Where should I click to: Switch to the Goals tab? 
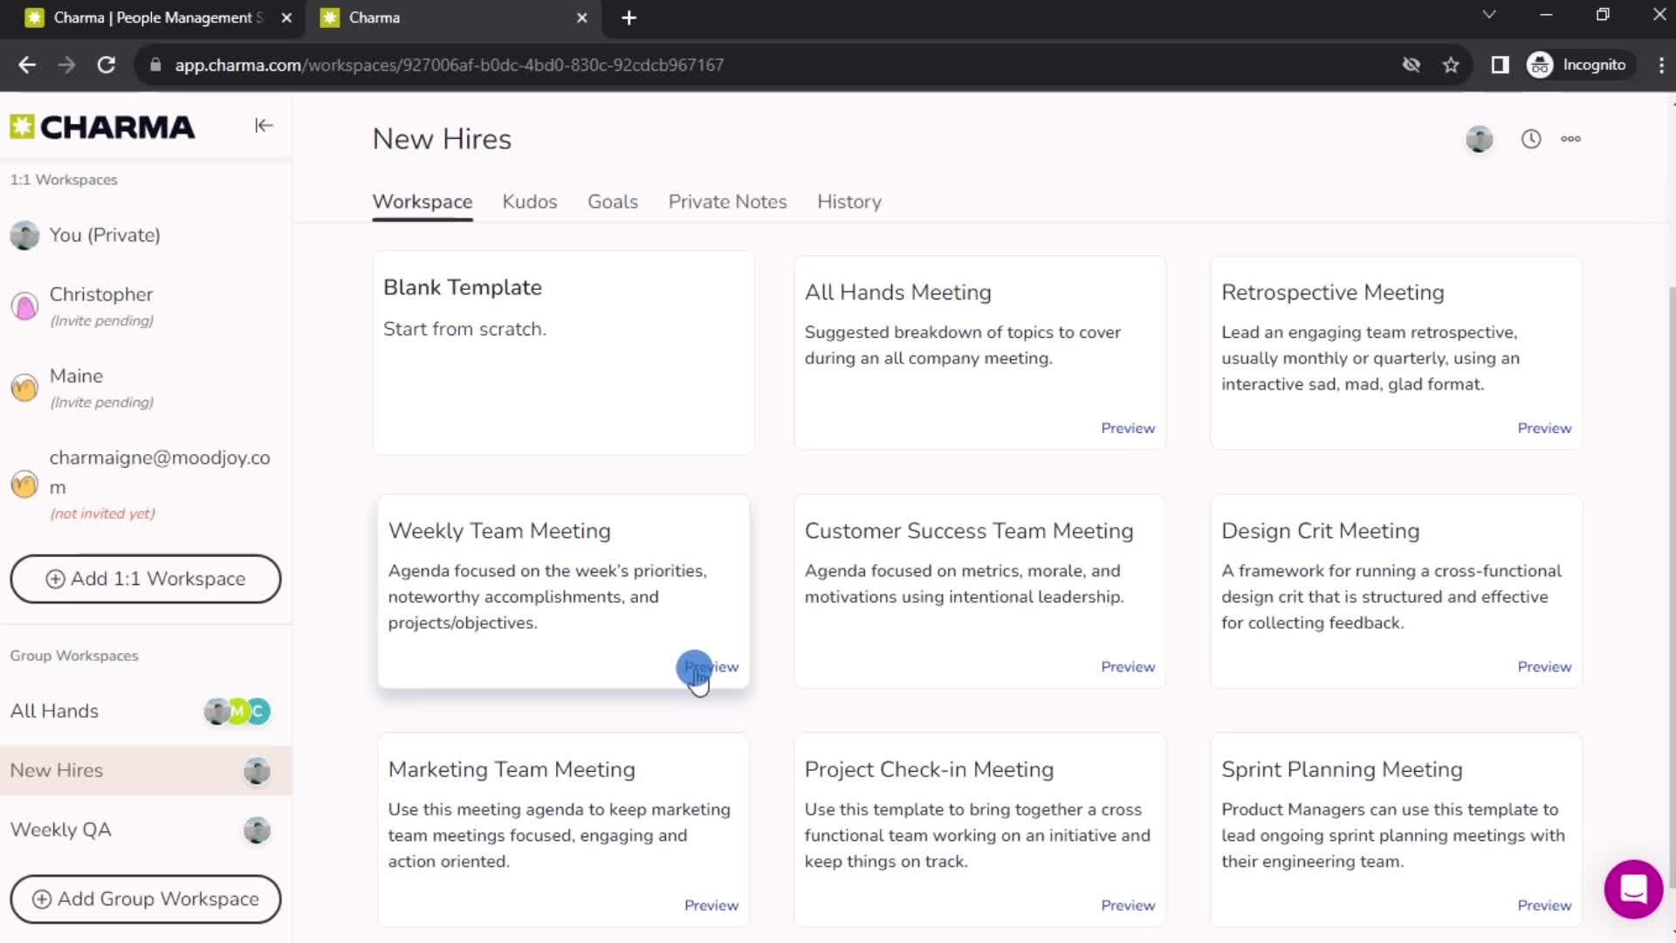point(613,203)
